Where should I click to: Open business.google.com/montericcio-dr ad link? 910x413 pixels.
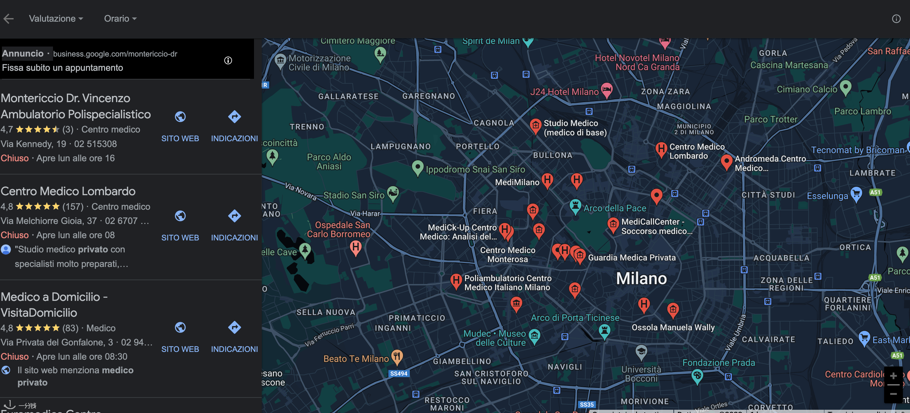coord(115,54)
